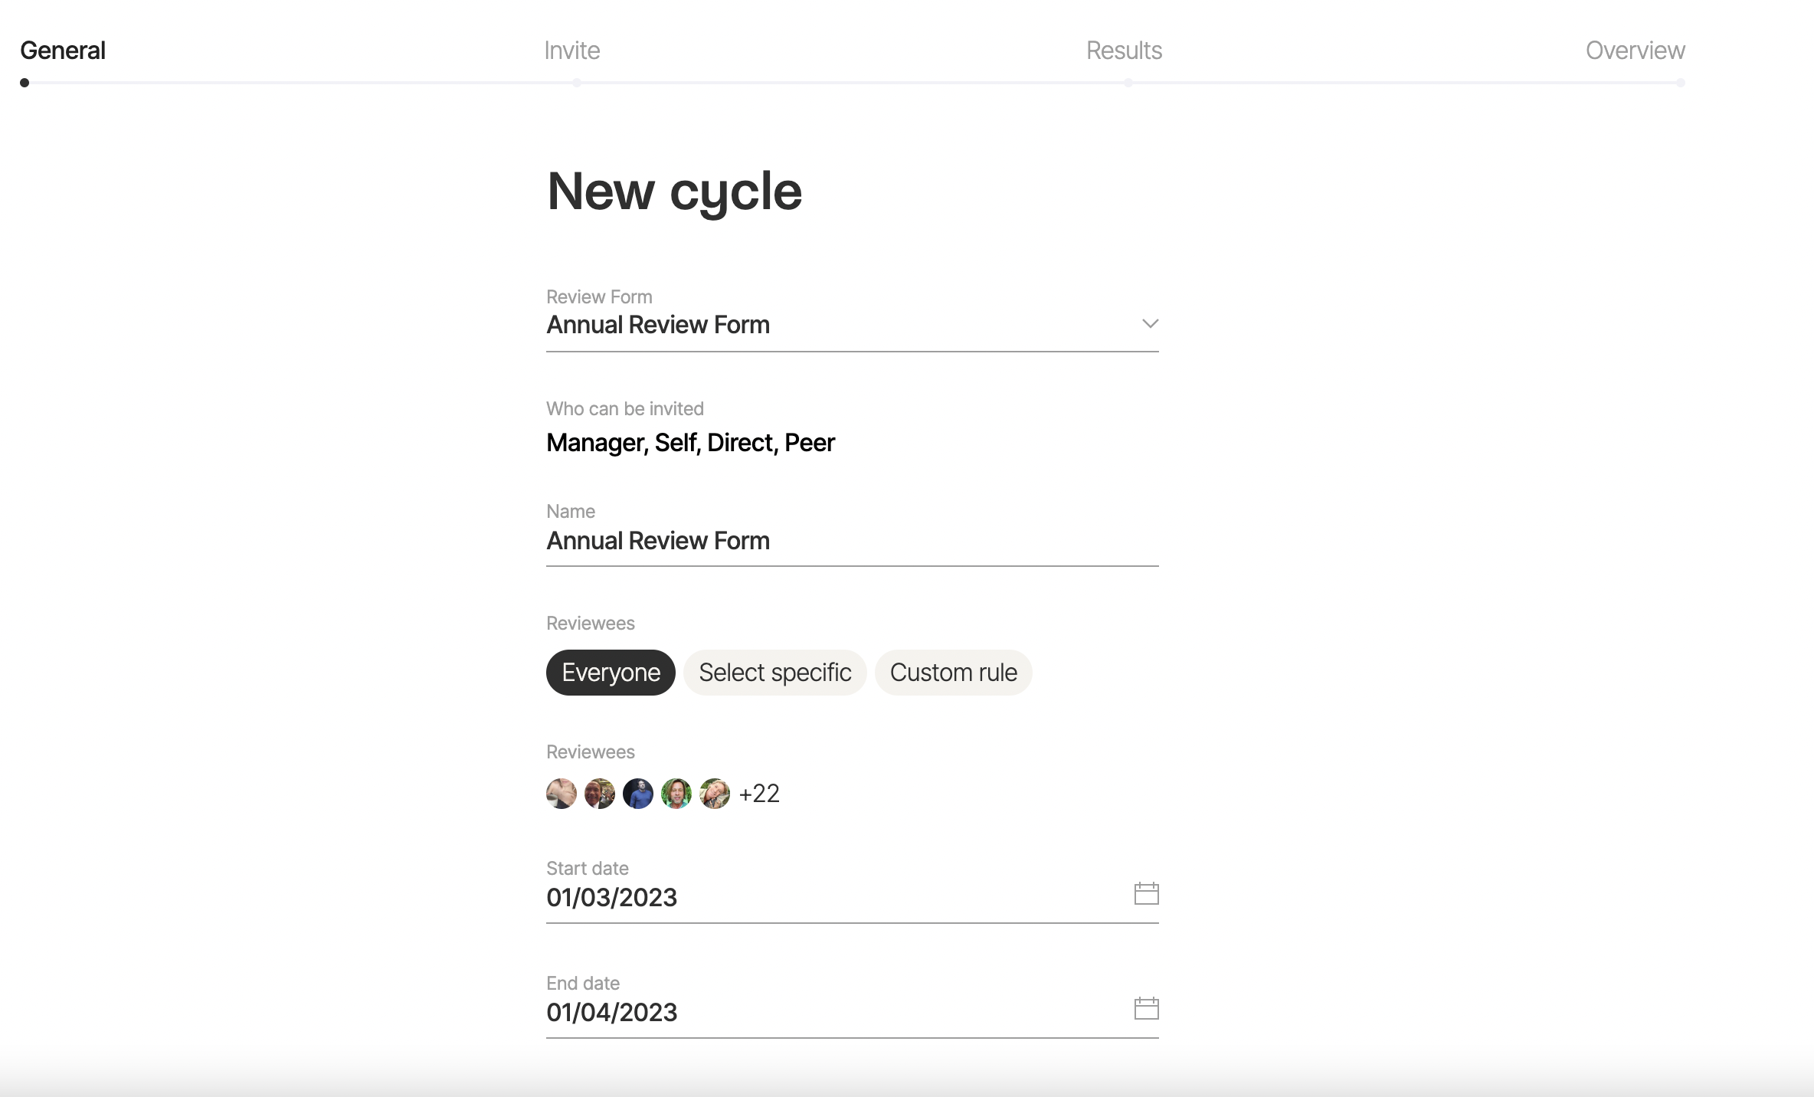Click the first reviewee avatar

562,794
